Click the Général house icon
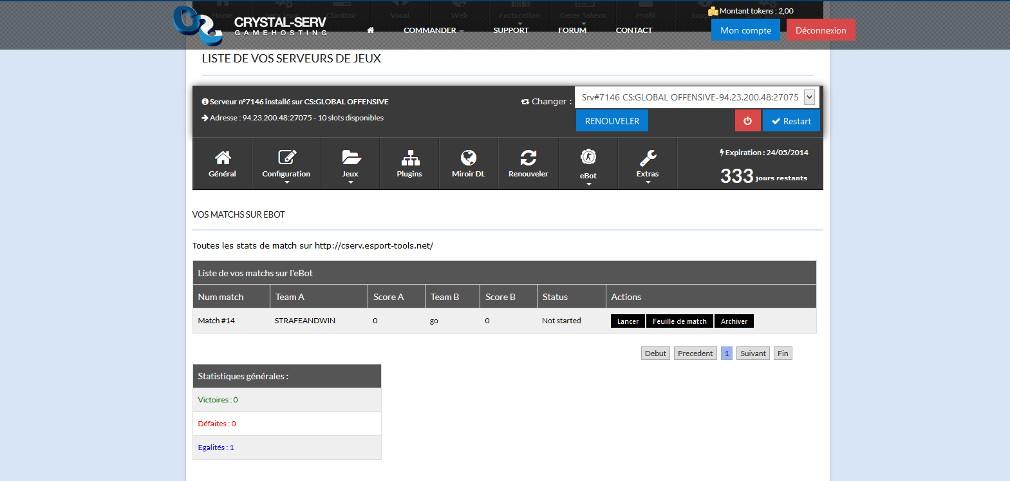 pos(223,158)
